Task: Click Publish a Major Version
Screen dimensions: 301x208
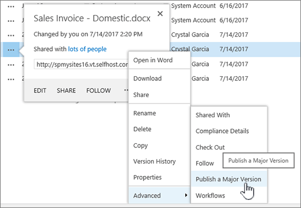Action: [x=229, y=179]
